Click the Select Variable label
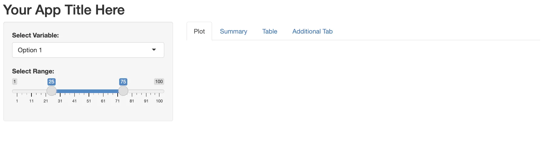 (35, 35)
